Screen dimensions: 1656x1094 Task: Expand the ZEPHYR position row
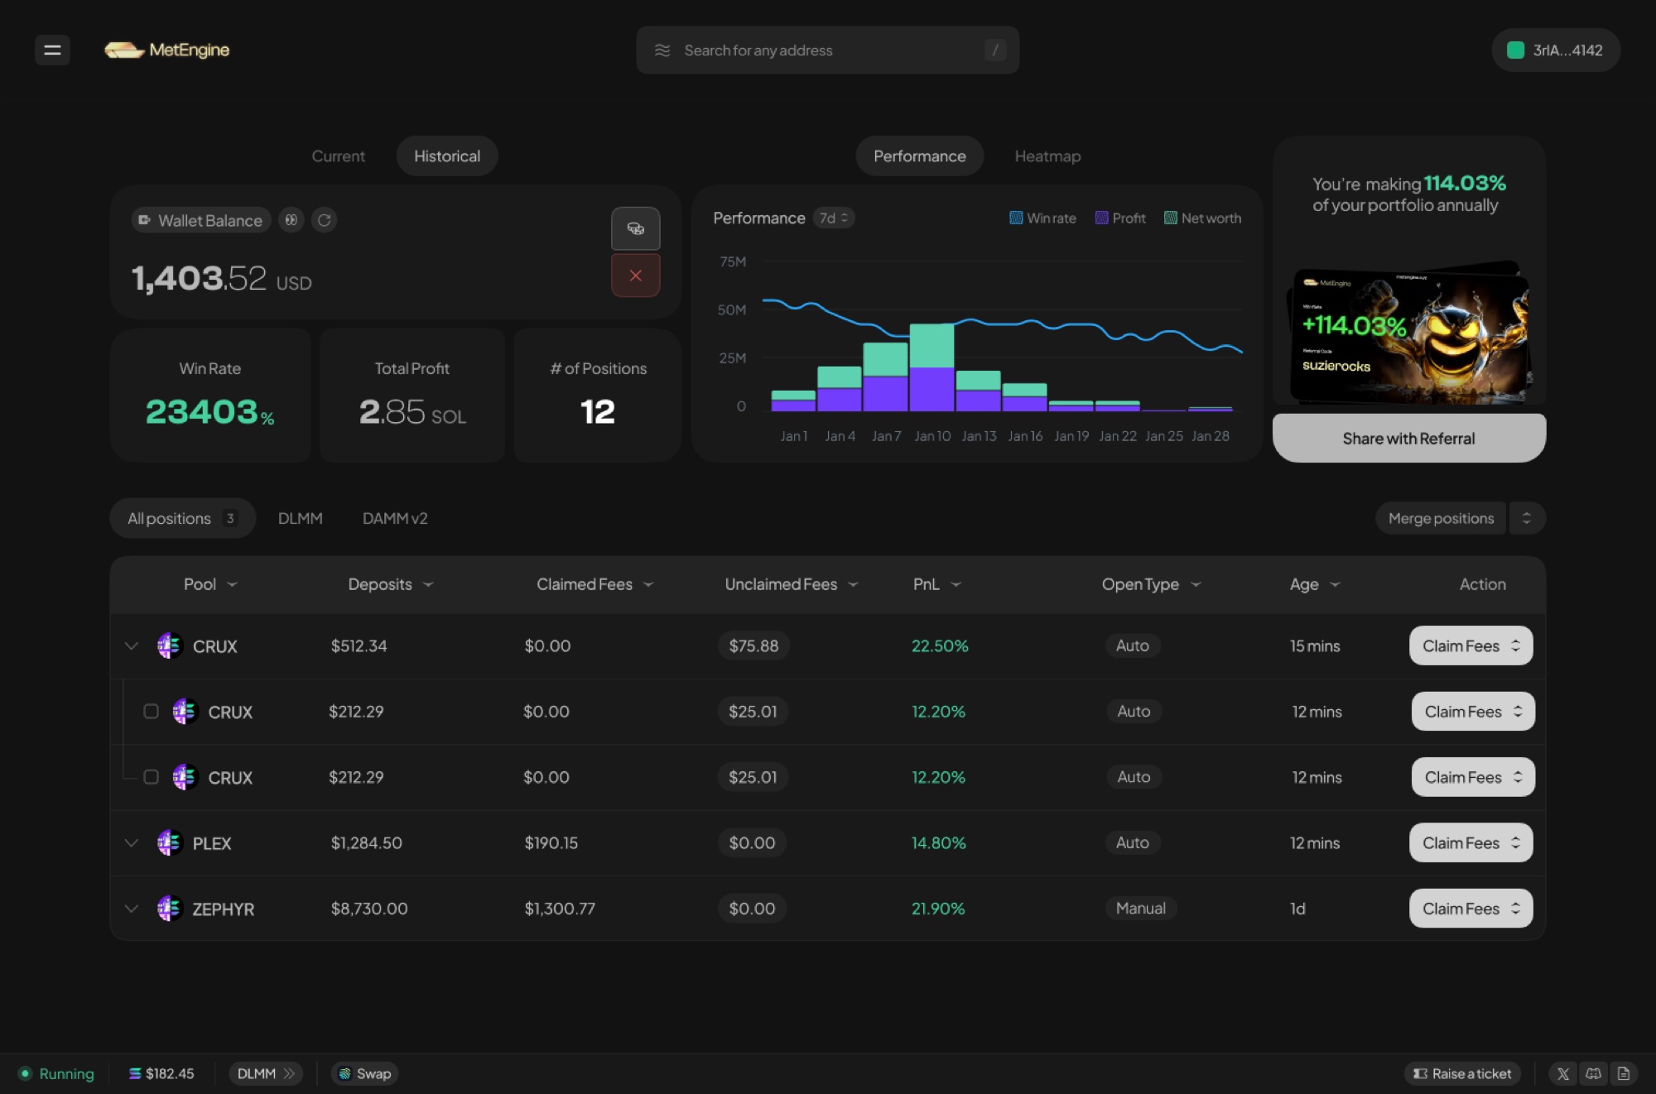coord(131,908)
